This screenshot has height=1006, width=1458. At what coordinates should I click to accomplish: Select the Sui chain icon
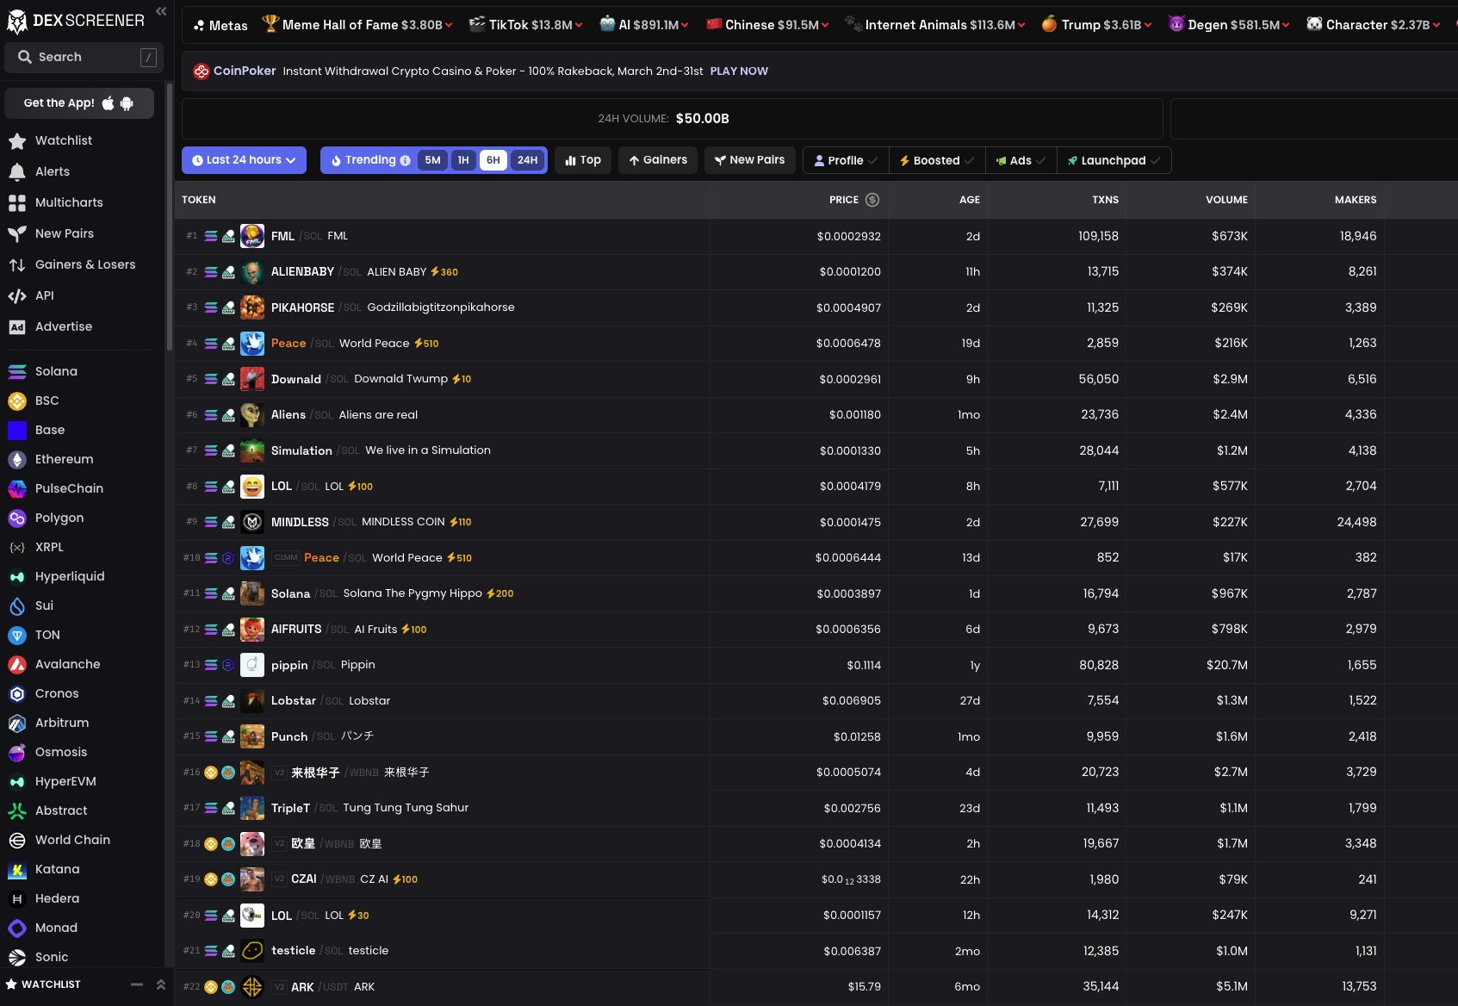point(17,605)
